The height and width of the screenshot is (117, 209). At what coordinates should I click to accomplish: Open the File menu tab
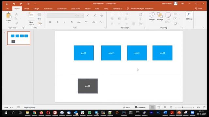[x=7, y=9]
